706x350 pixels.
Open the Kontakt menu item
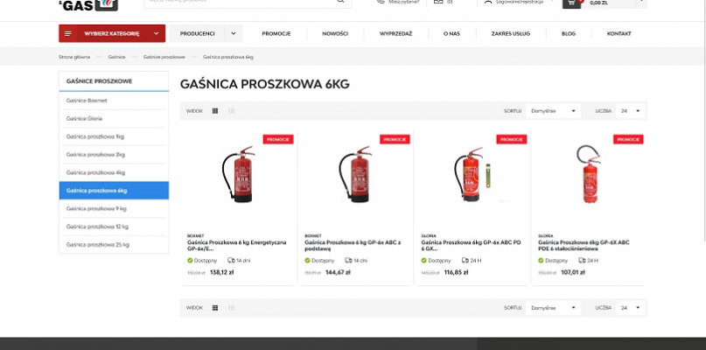click(619, 34)
